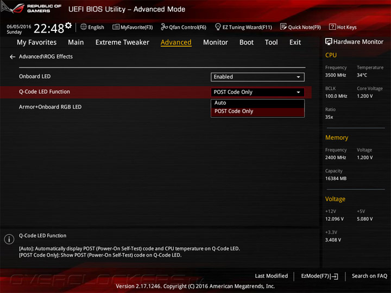Click the Voltage section heading
This screenshot has height=293, width=391.
(335, 199)
